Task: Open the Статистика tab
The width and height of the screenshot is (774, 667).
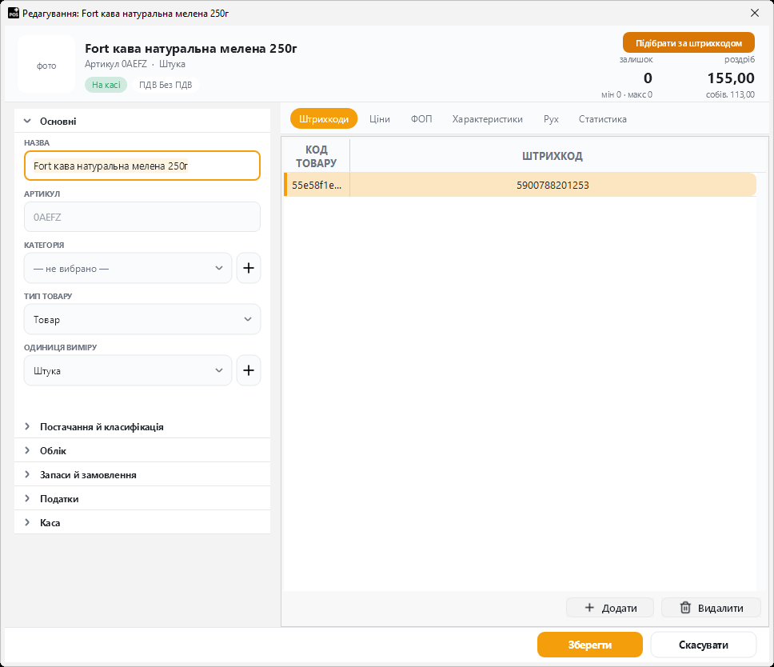Action: point(603,118)
